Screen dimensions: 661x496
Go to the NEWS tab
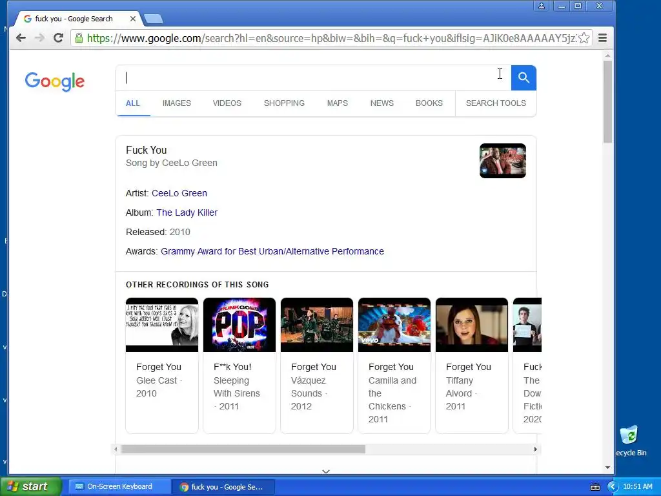382,103
